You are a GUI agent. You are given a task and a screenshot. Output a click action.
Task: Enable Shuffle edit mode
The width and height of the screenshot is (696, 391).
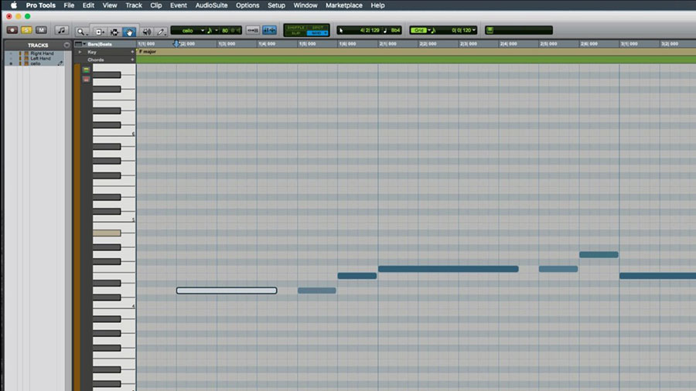(x=295, y=28)
